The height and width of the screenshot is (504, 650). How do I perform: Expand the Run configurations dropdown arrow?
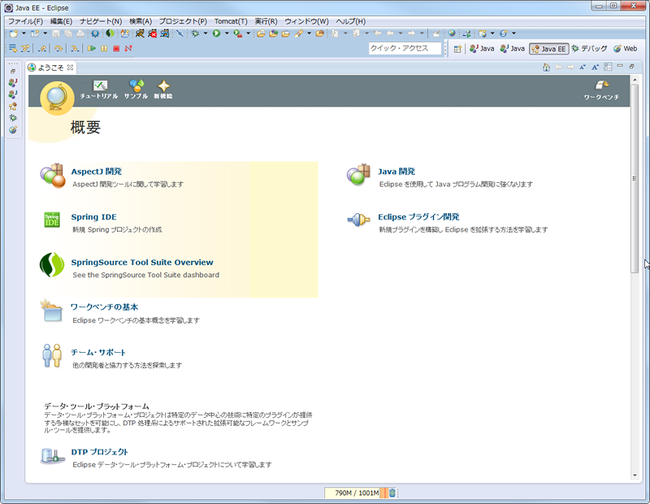227,33
